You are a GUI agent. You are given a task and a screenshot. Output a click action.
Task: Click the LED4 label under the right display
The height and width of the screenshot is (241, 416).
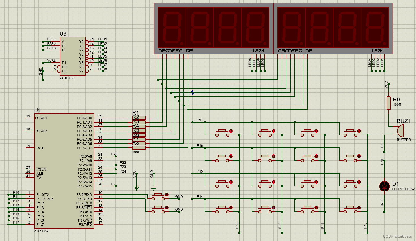pyautogui.click(x=370, y=63)
